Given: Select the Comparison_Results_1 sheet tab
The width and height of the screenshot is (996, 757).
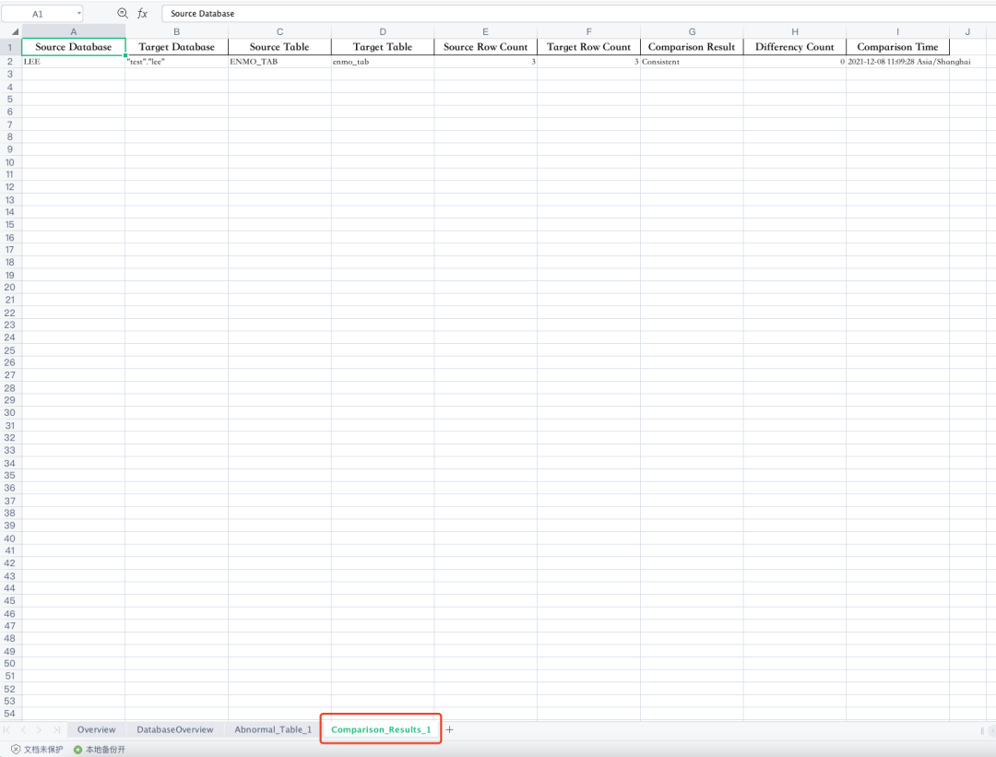Looking at the screenshot, I should coord(381,729).
